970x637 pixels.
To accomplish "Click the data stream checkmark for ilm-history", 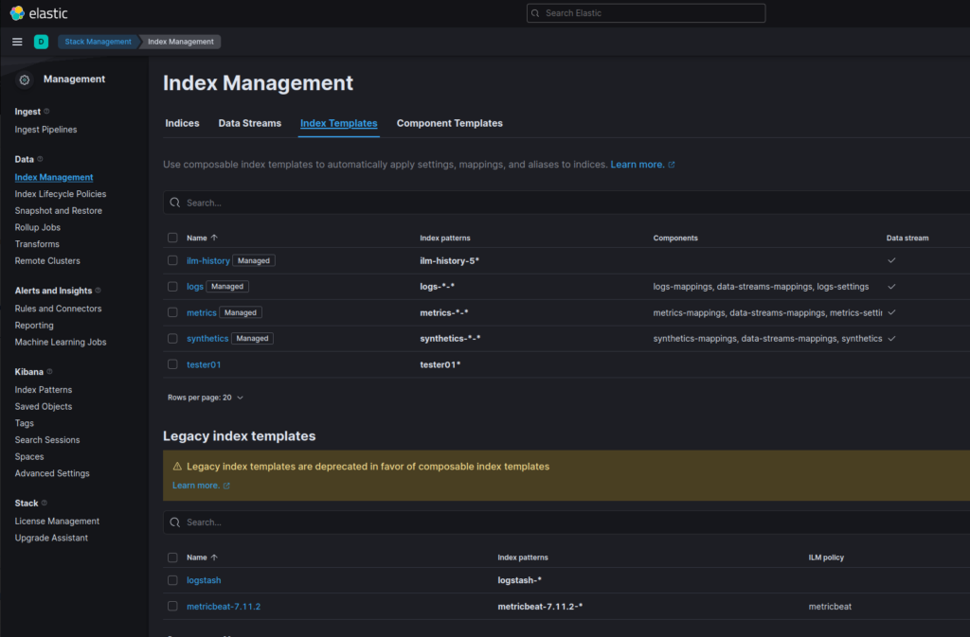I will [x=891, y=260].
